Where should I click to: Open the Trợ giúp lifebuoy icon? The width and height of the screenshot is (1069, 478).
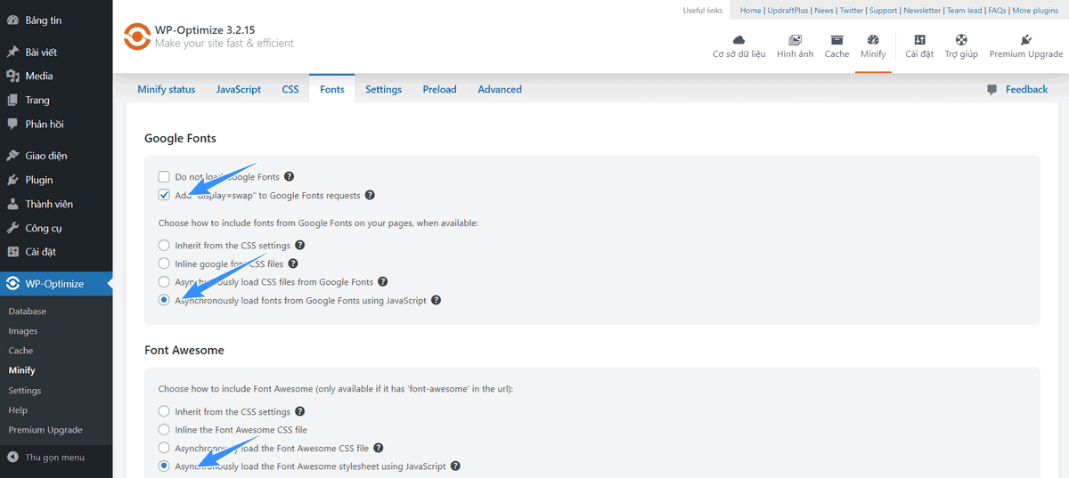[961, 40]
